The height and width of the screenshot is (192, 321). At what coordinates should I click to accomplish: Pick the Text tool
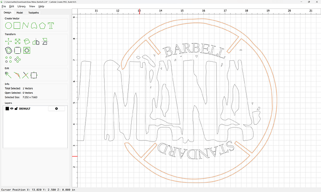pos(51,25)
